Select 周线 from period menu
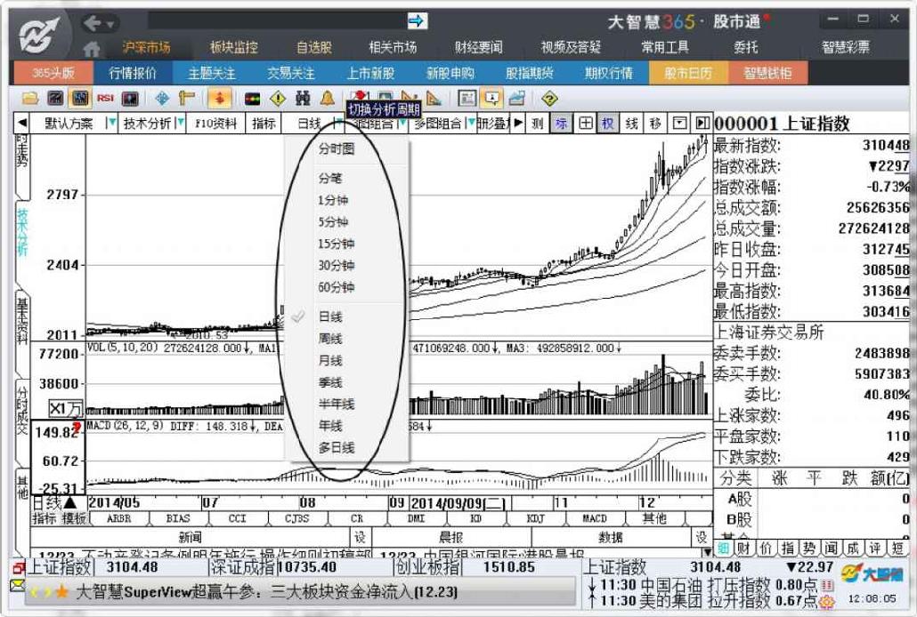This screenshot has width=917, height=617. [330, 339]
